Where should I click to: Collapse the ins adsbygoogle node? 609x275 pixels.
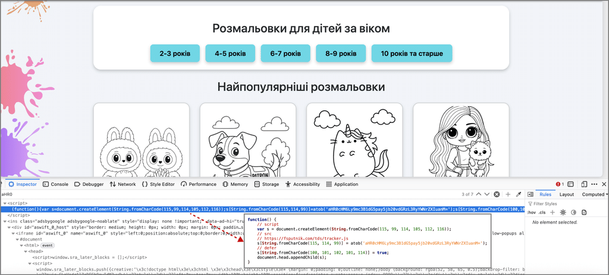click(5, 221)
